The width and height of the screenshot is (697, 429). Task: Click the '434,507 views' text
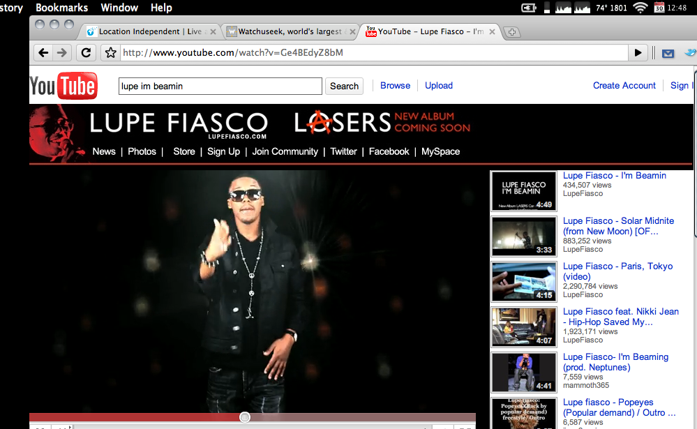tap(587, 185)
